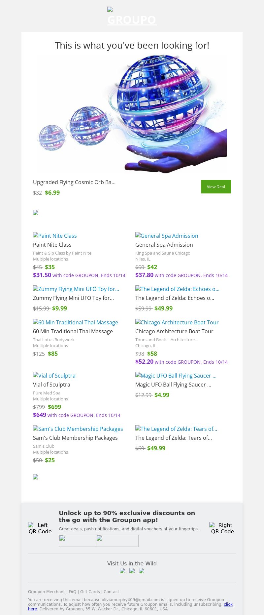Open the FAQ footer link

click(72, 592)
